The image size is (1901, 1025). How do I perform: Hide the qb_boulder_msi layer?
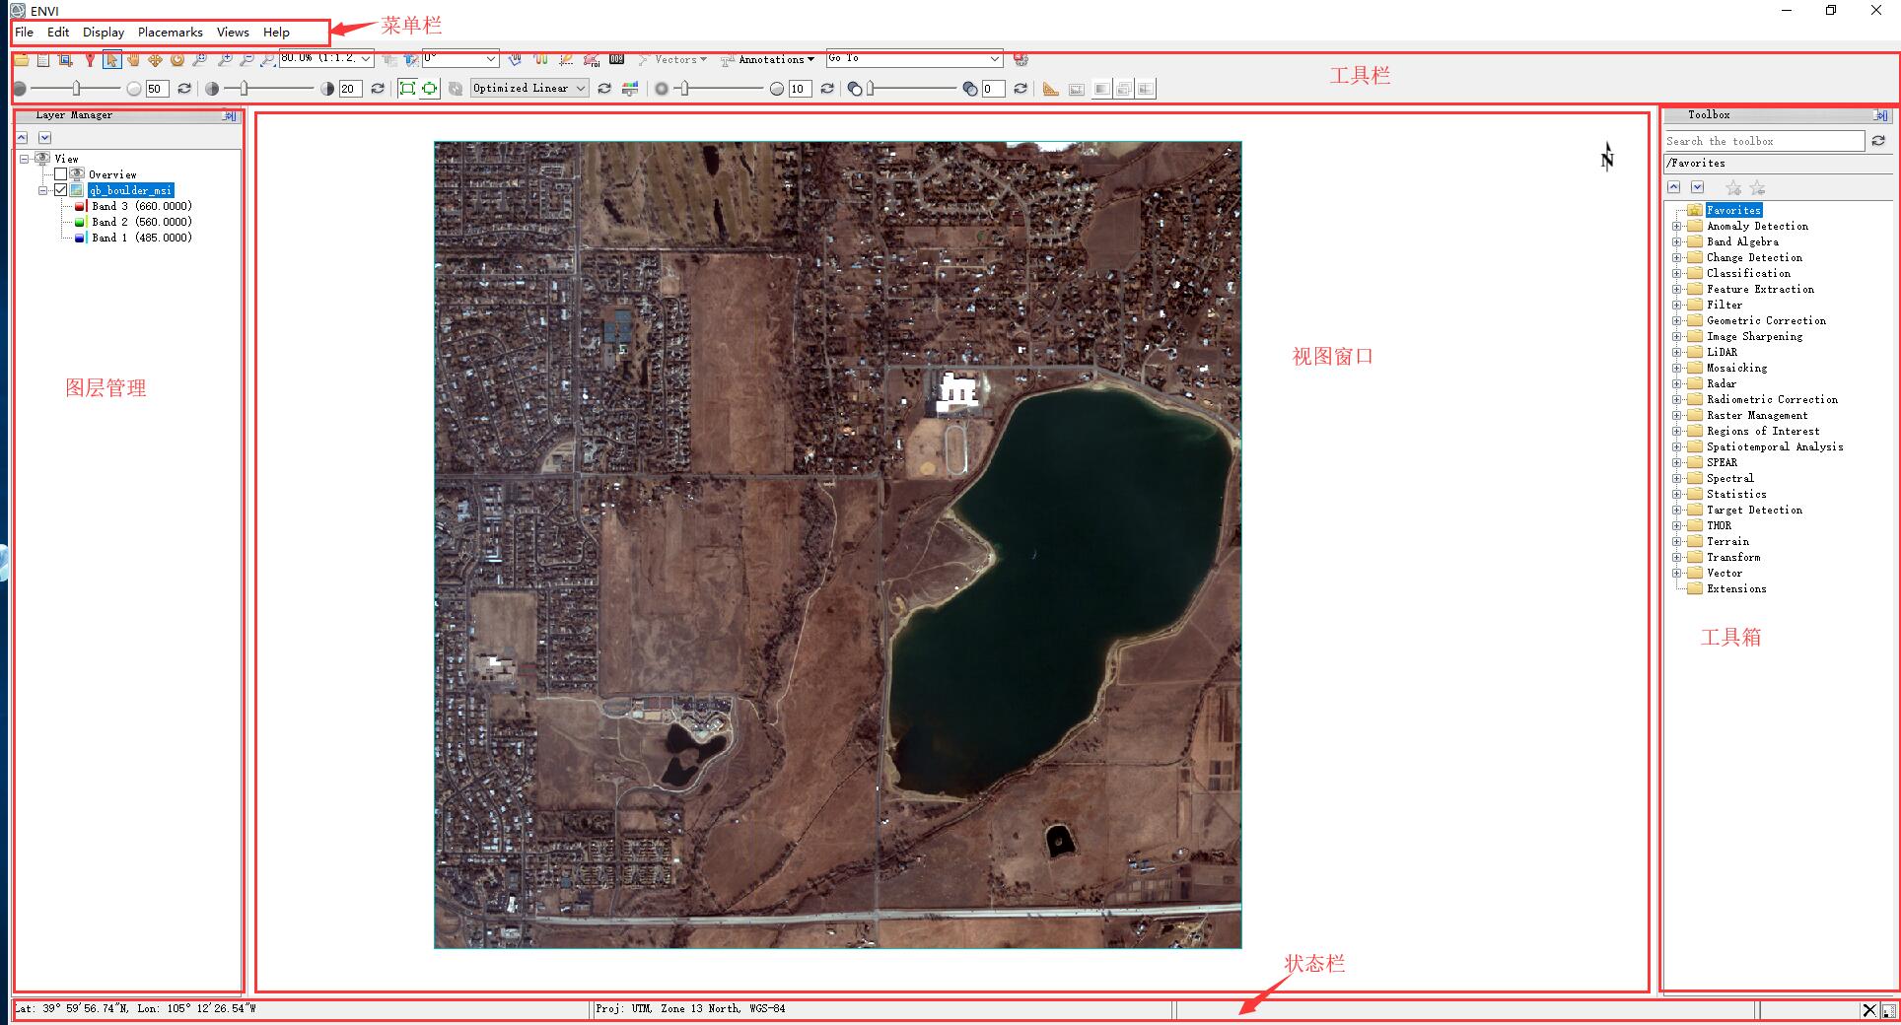click(x=61, y=190)
